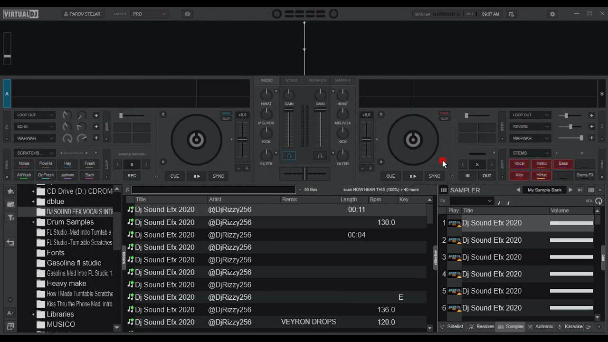The height and width of the screenshot is (342, 608).
Task: Toggle left deck VINYL mode
Action: [x=226, y=114]
